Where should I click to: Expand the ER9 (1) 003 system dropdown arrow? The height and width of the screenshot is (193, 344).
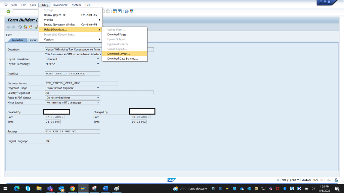298,180
